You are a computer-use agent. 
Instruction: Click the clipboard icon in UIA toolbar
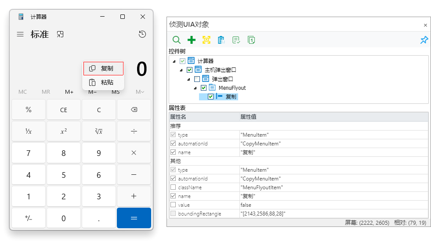pyautogui.click(x=221, y=40)
